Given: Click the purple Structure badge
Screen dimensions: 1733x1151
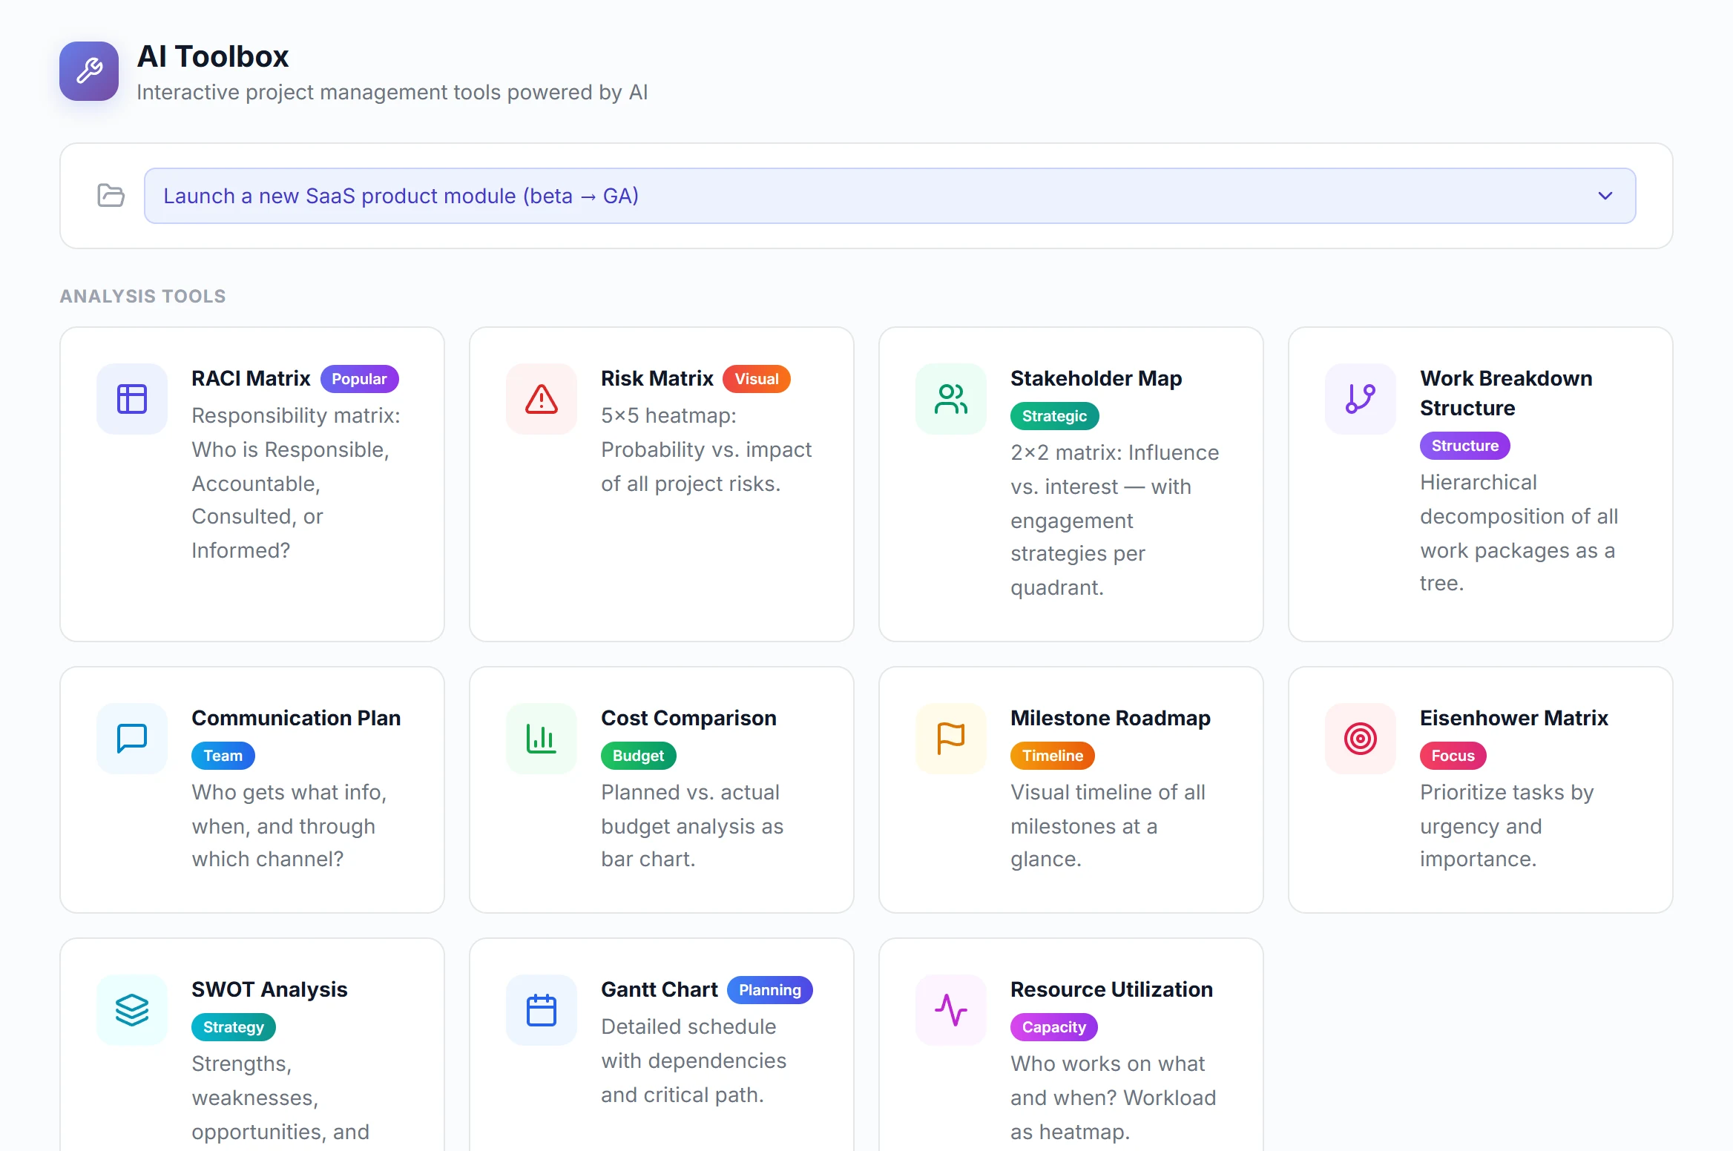Looking at the screenshot, I should point(1464,446).
